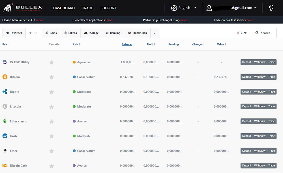Toggle favorite star for Bitcoin

click(x=52, y=77)
